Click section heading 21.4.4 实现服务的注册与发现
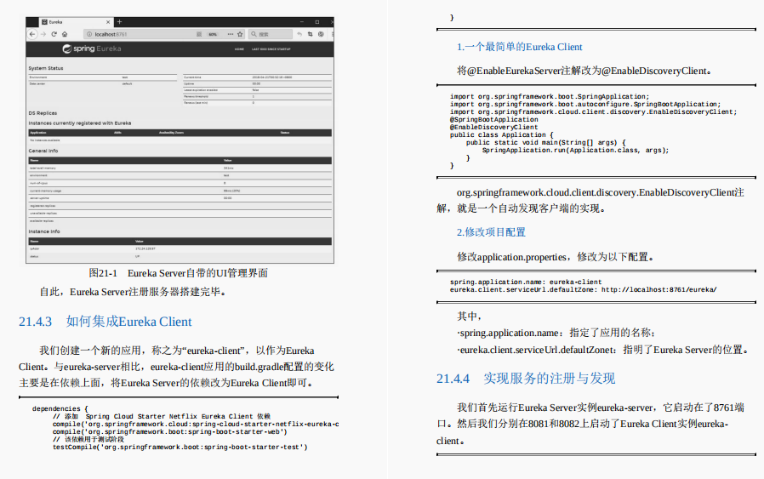The image size is (764, 479). pyautogui.click(x=526, y=379)
